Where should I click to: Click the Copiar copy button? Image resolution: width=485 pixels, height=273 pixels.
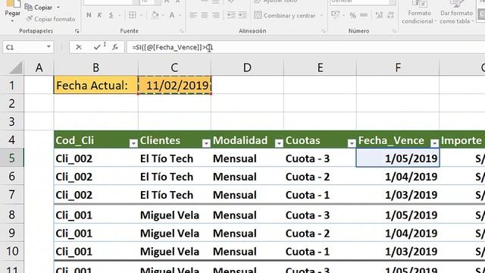[x=38, y=7]
